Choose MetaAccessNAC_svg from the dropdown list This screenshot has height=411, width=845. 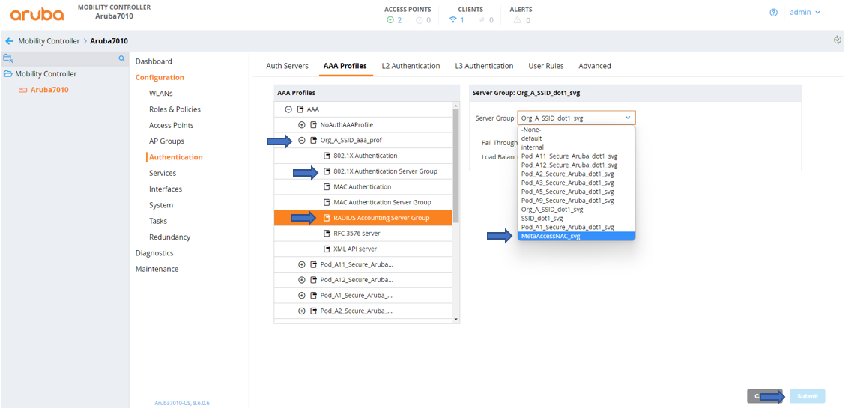tap(551, 236)
